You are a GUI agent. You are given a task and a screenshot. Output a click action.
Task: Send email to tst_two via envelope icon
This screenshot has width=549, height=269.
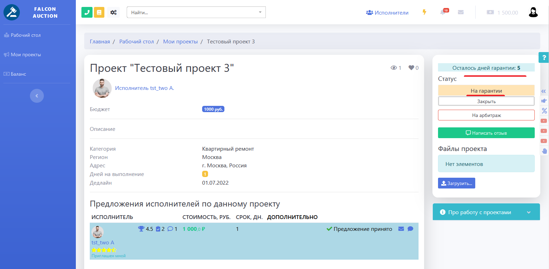[x=401, y=229]
